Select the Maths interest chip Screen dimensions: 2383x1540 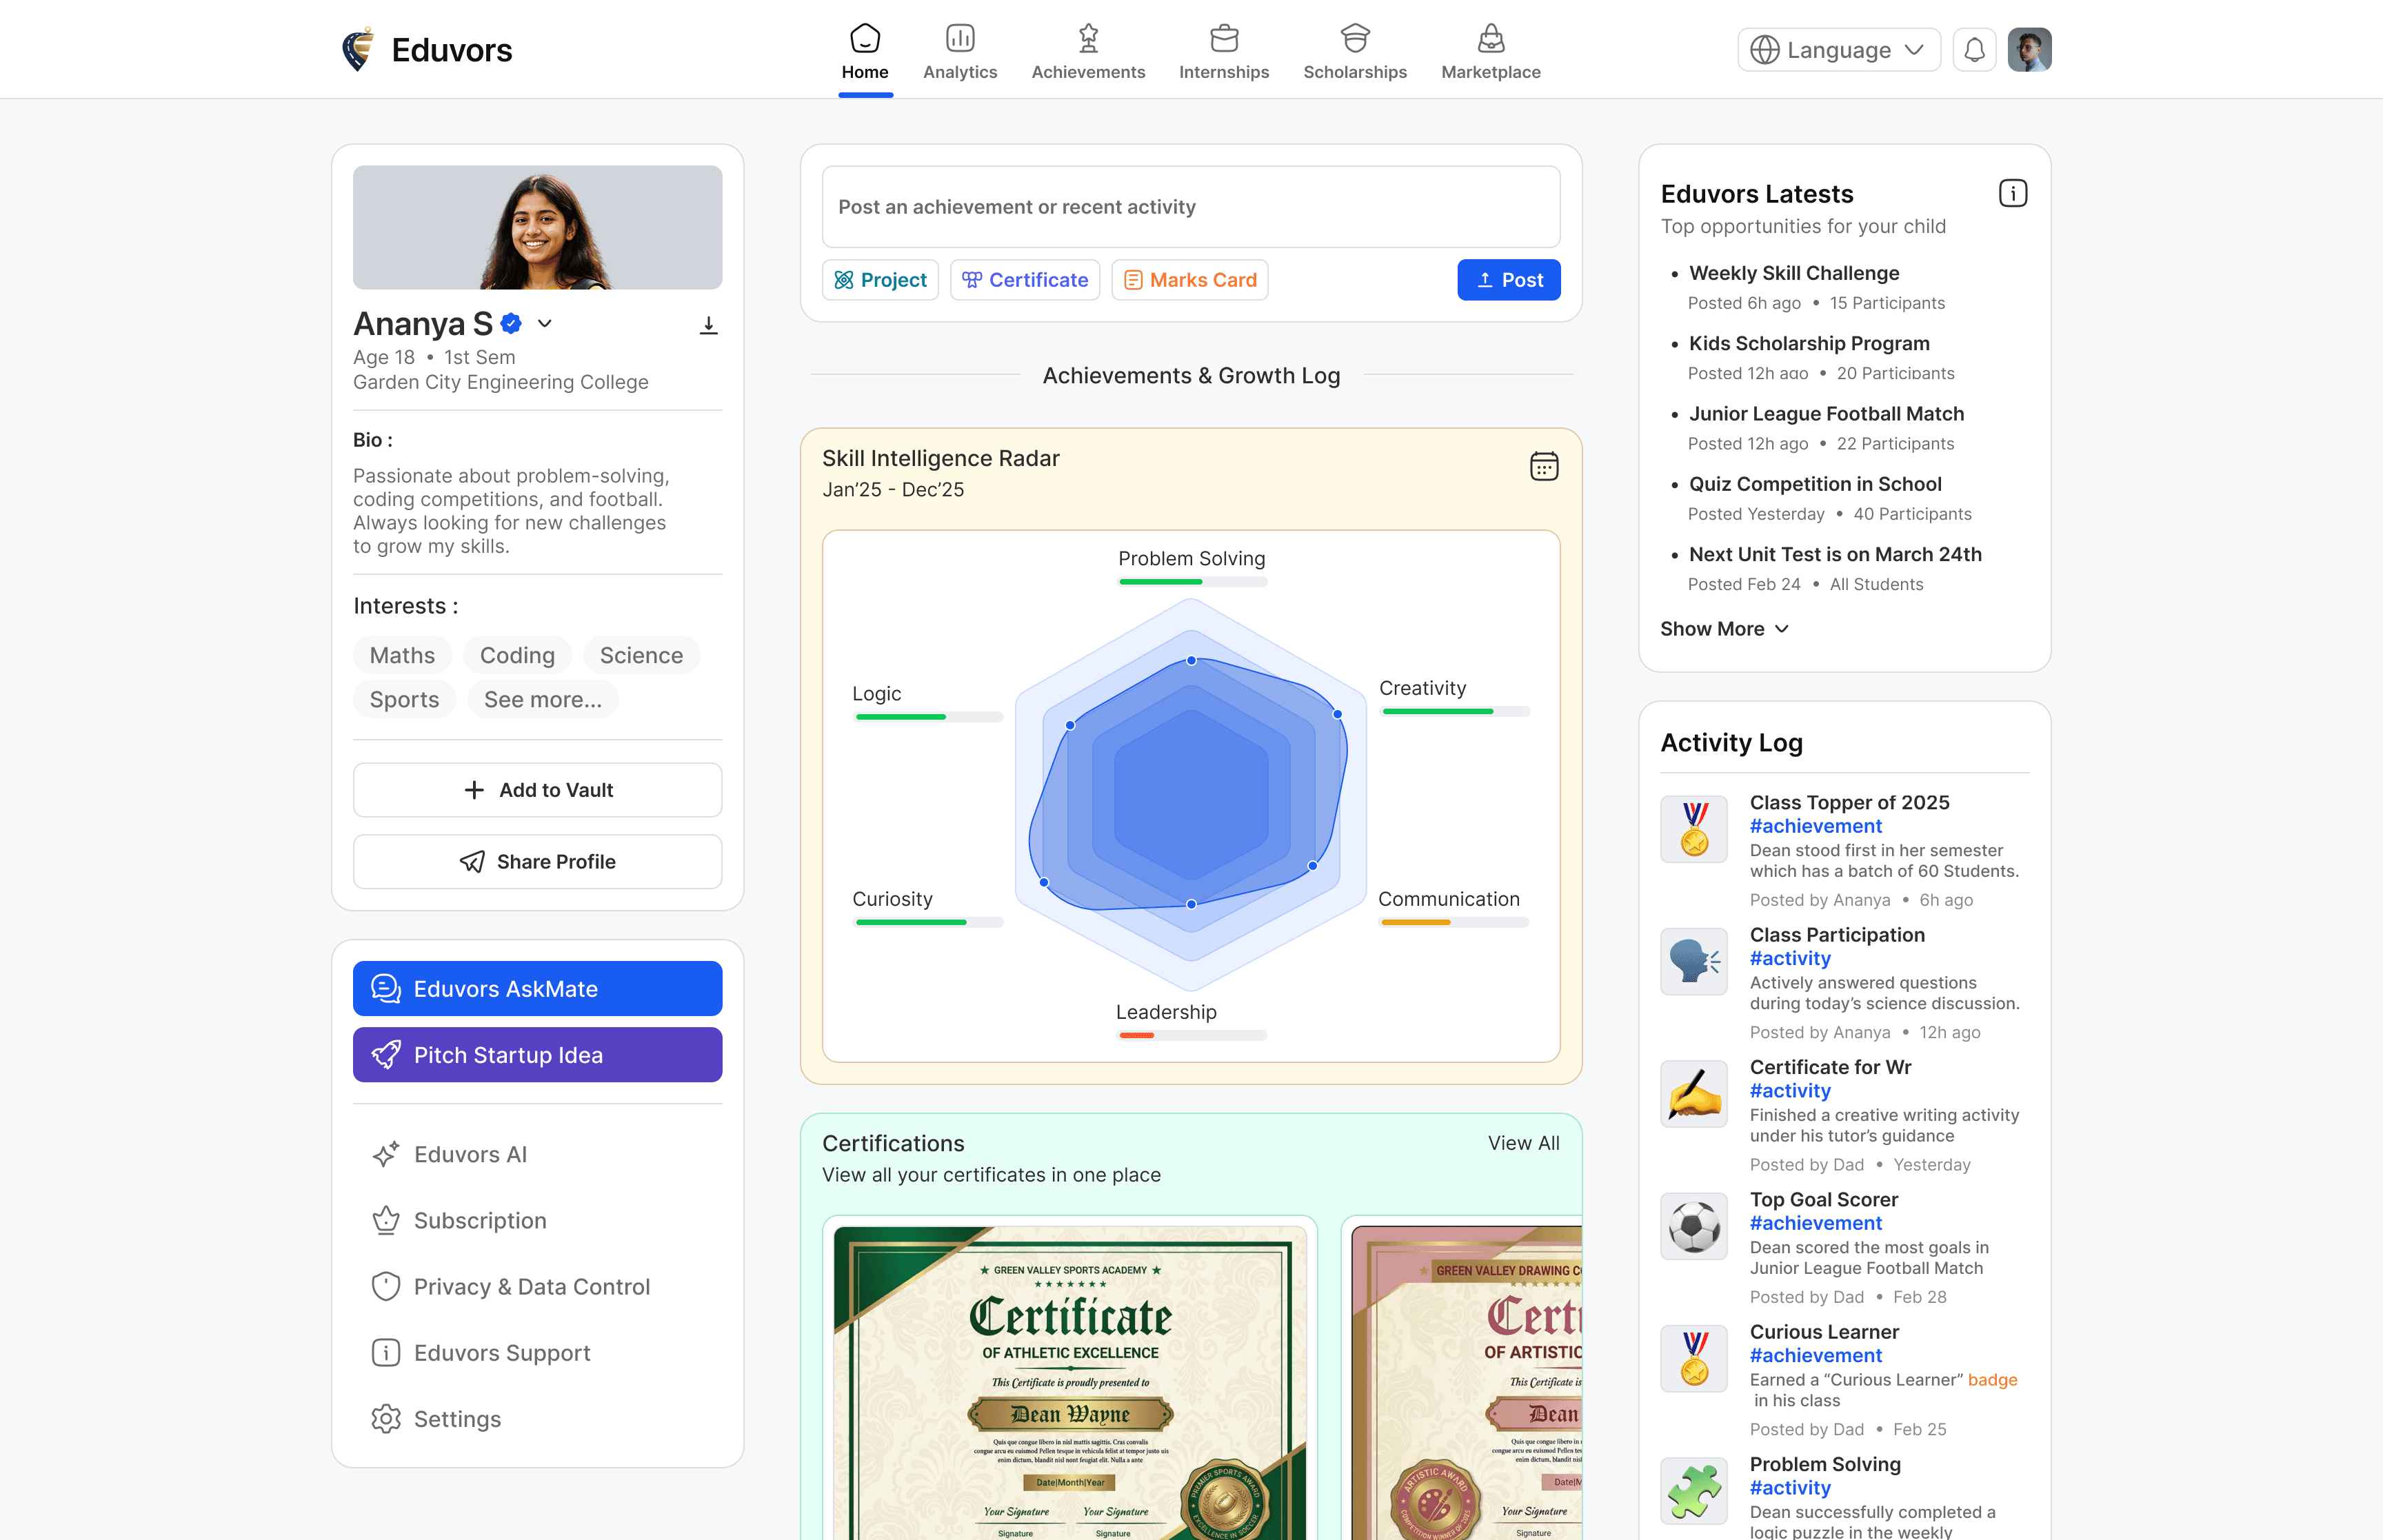click(402, 655)
